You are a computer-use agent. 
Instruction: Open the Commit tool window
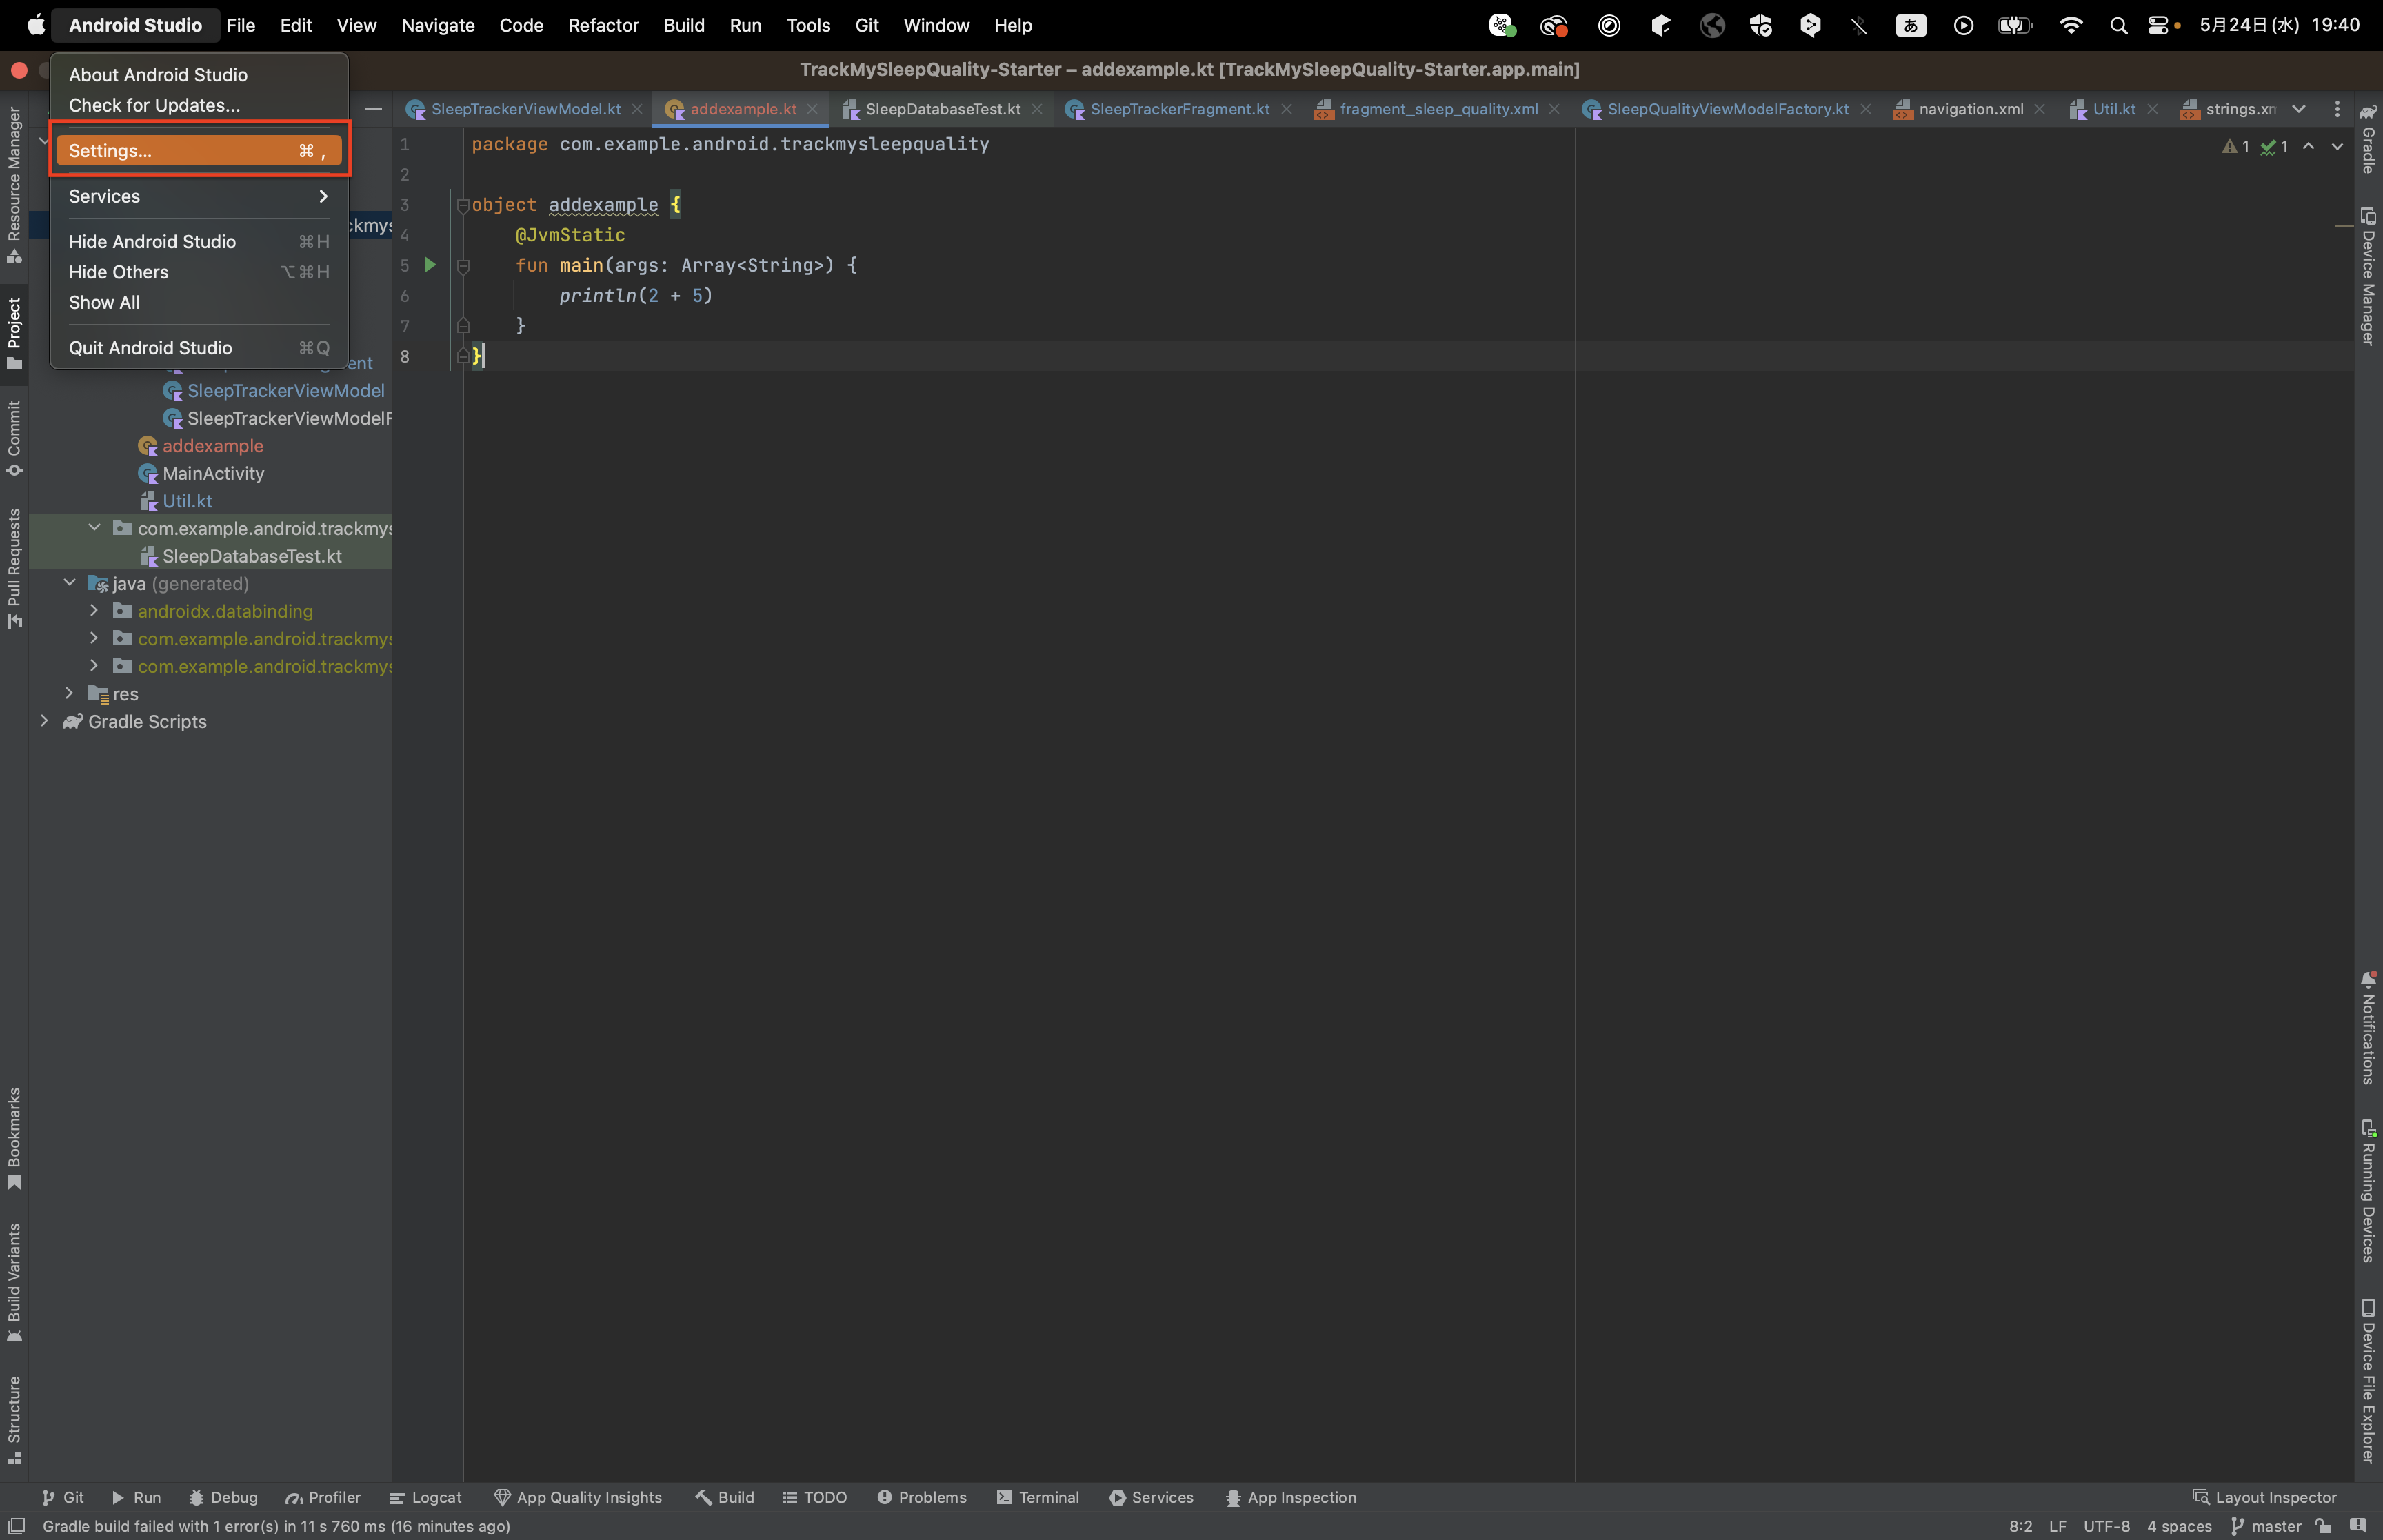coord(14,438)
